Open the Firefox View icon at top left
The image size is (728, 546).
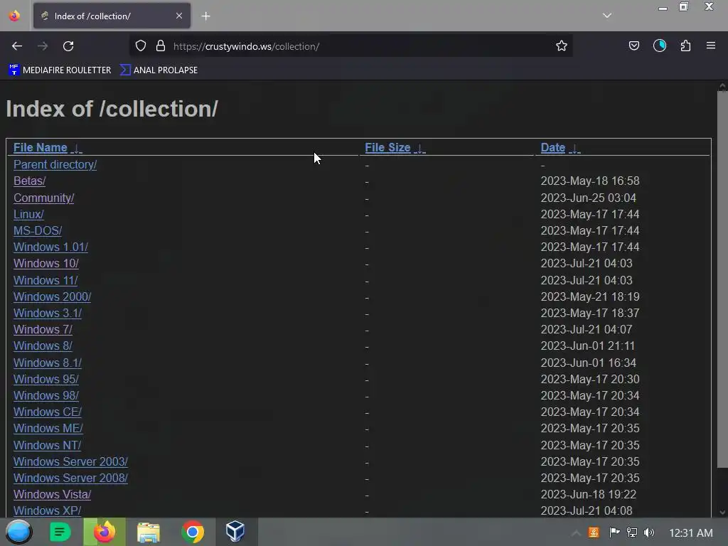(14, 16)
